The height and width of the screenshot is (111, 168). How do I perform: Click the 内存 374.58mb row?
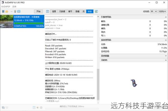click(134, 44)
